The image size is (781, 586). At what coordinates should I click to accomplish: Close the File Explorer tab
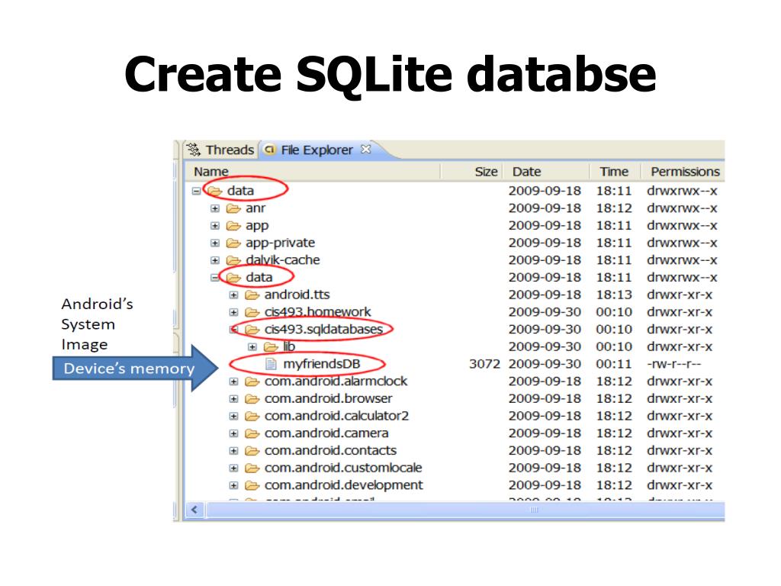click(x=366, y=149)
